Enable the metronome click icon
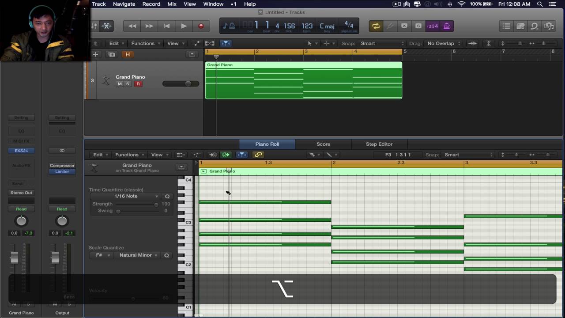This screenshot has width=565, height=318. coord(447,26)
